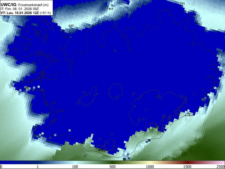Click the 'VT: Lau. 10.01.2026 12Z' valid time
This screenshot has width=225, height=169.
tap(20, 13)
